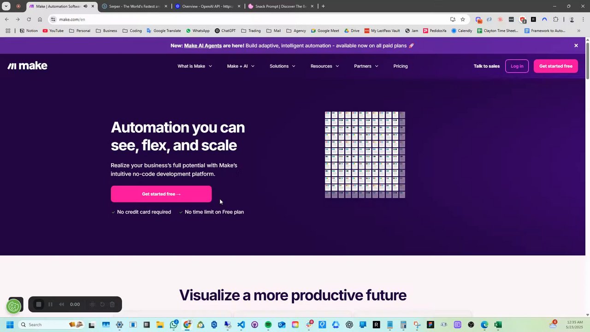Switch to the Snack Prompt tab
Viewport: 590px width, 332px height.
280,6
